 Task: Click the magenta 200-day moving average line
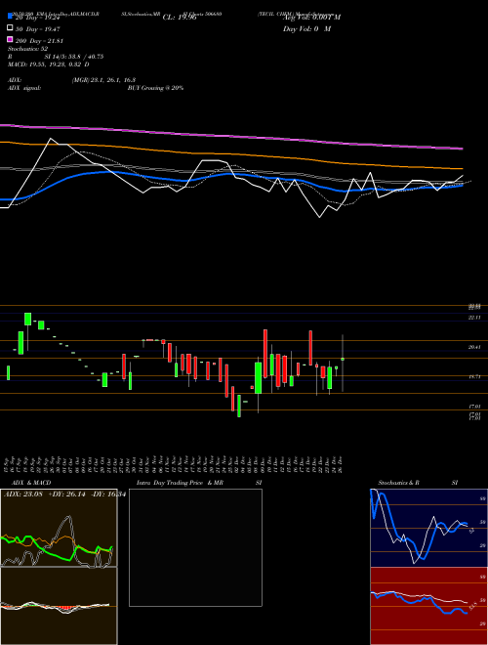231,136
